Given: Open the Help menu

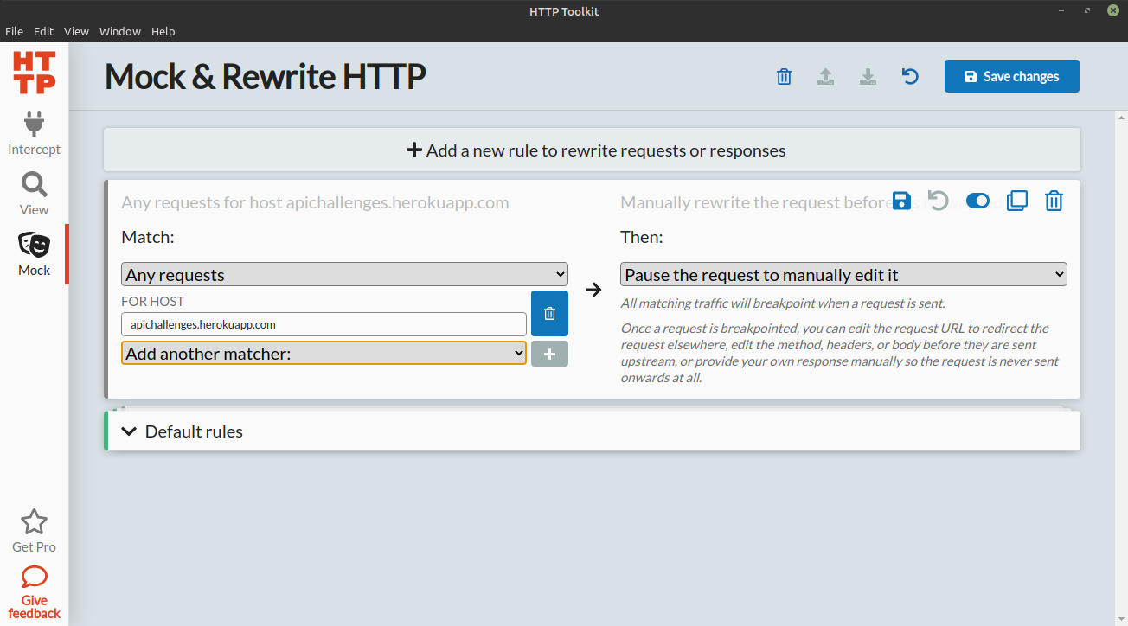Looking at the screenshot, I should coord(163,31).
